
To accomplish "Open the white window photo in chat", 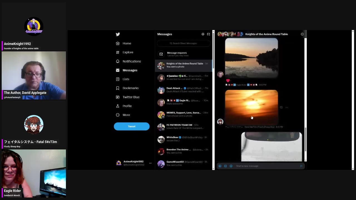I will pos(271,147).
